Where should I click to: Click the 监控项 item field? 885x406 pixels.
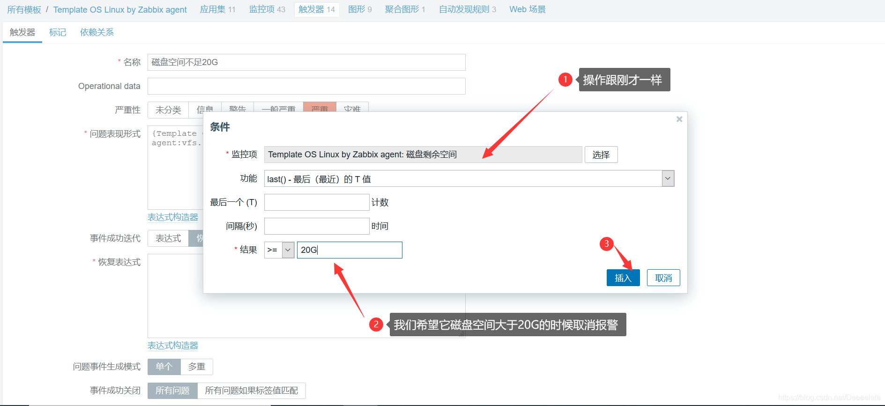[423, 155]
